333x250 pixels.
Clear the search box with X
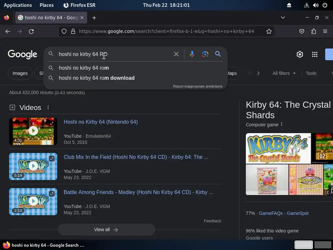(x=176, y=54)
